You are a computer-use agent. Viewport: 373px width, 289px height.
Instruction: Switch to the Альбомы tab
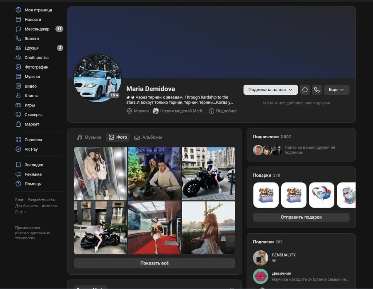pyautogui.click(x=148, y=137)
